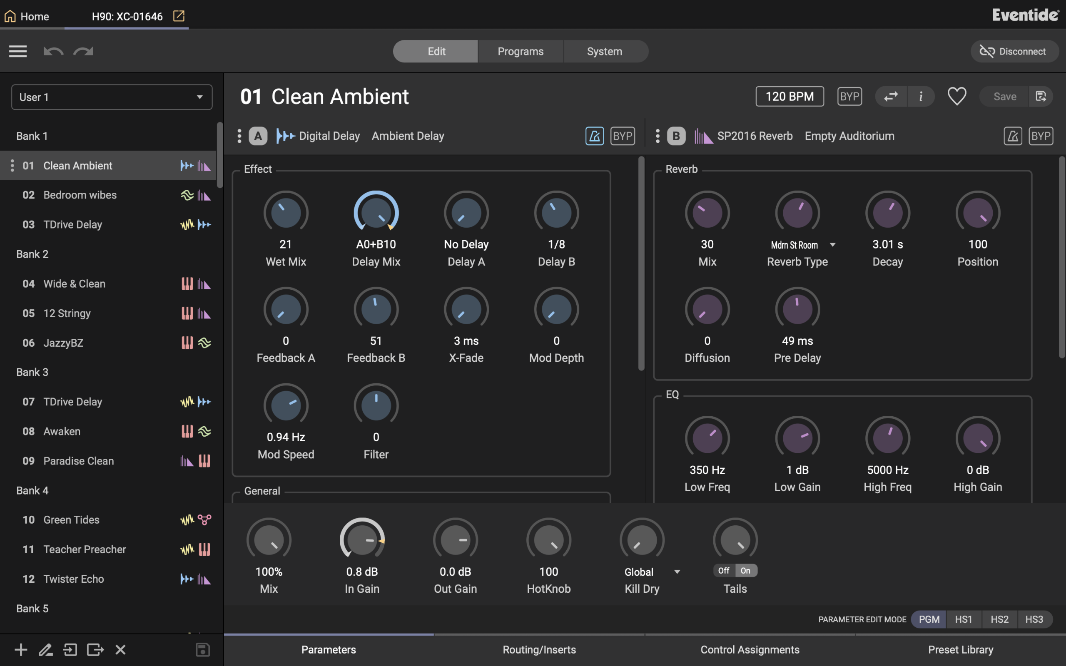Favorite the program with heart icon

pyautogui.click(x=957, y=97)
